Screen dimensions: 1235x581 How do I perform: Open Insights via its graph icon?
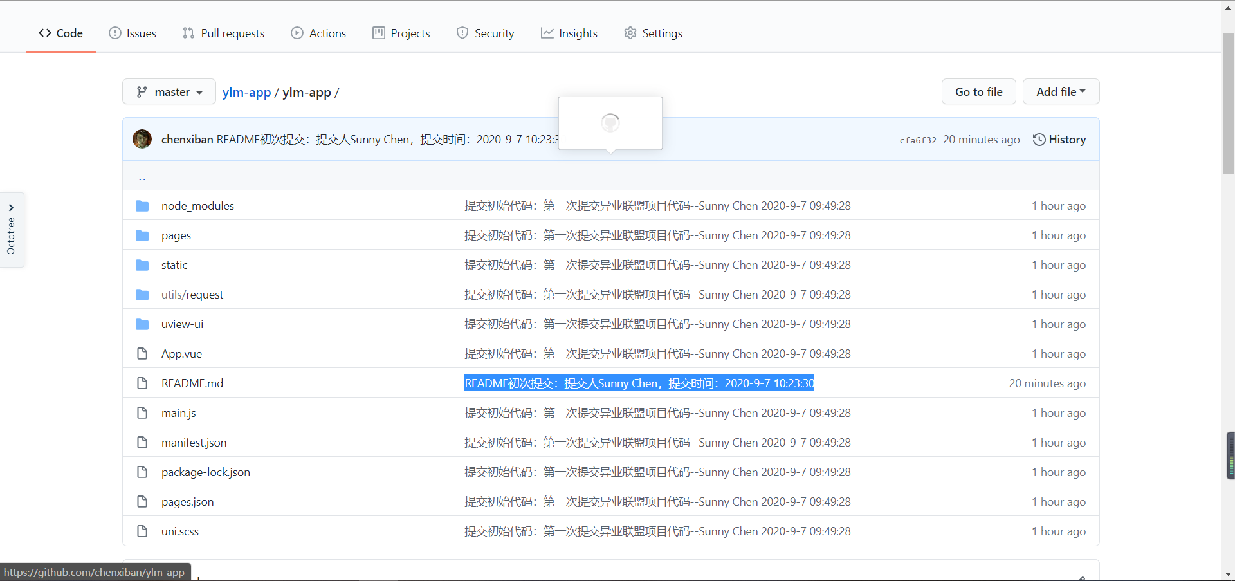546,33
